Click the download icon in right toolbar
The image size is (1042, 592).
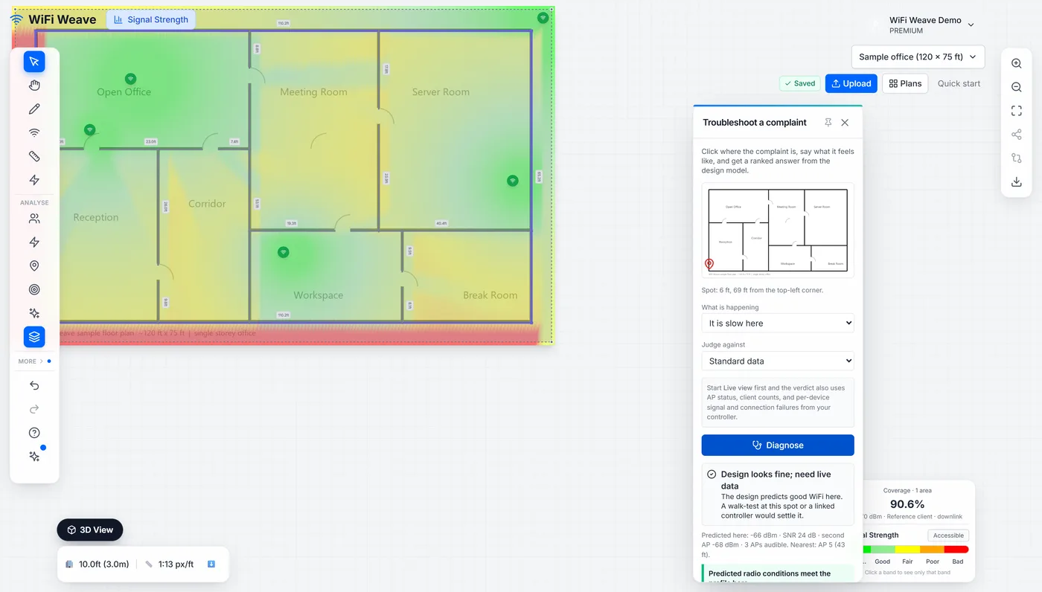[x=1017, y=182]
